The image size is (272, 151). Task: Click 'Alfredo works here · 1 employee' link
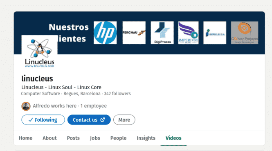(x=70, y=106)
